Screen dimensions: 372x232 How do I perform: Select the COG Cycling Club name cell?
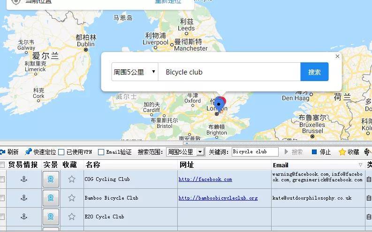pyautogui.click(x=130, y=180)
